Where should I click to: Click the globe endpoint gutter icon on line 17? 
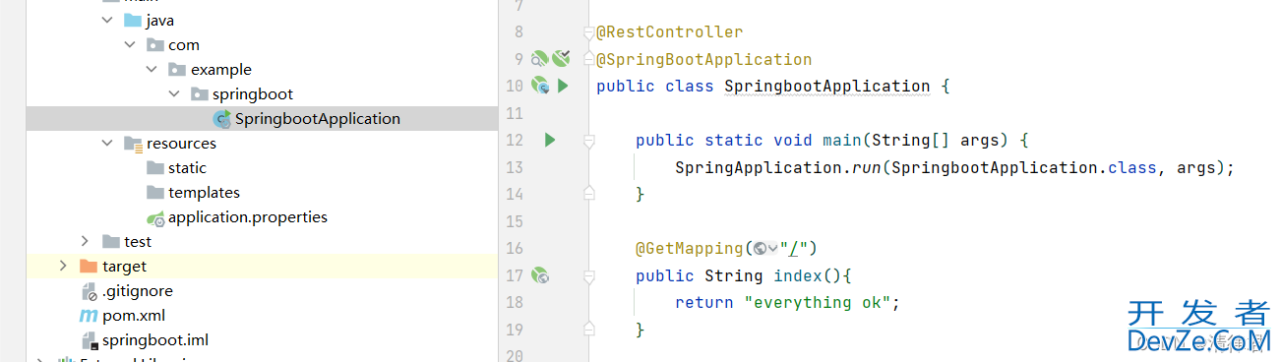(539, 275)
